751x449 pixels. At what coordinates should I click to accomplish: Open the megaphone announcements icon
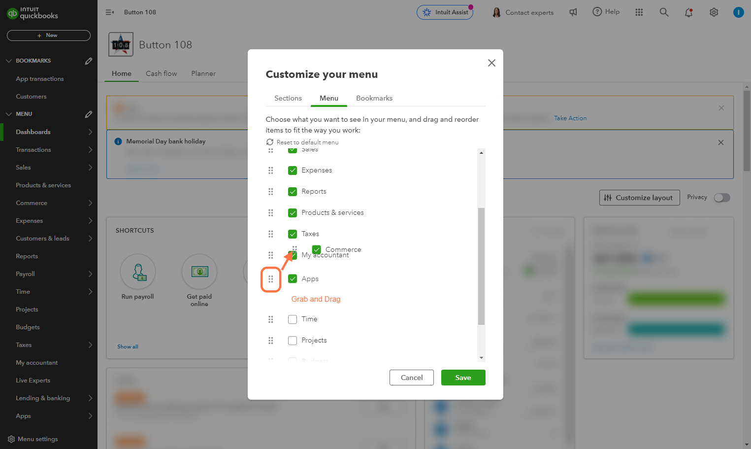click(573, 12)
